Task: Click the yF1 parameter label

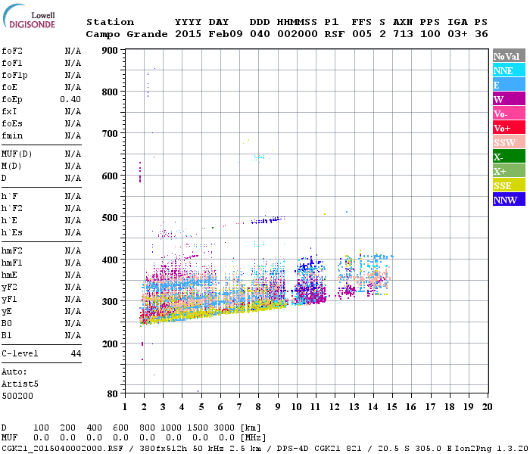Action: [9, 300]
